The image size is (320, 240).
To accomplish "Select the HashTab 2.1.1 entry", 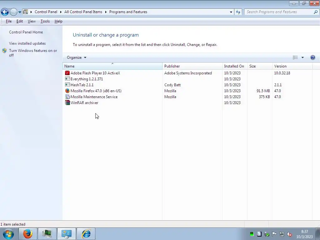I will coord(82,85).
